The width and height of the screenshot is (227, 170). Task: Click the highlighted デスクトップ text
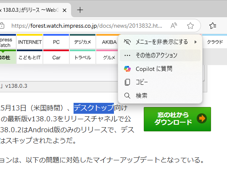click(94, 108)
